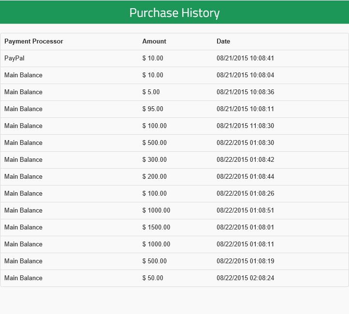Image resolution: width=349 pixels, height=314 pixels.
Task: Click the $ 95.00 amount cell
Action: 153,109
